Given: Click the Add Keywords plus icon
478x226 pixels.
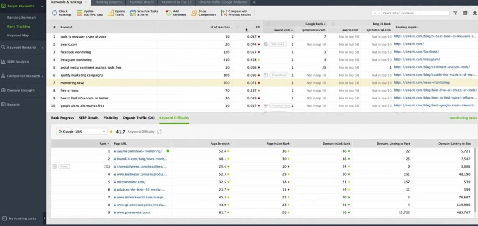Looking at the screenshot, I should point(169,13).
